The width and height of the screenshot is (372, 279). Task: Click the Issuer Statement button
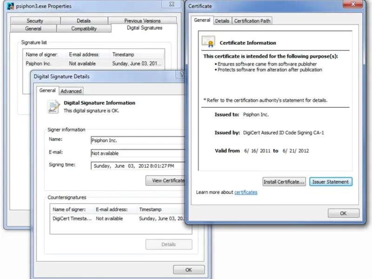pos(331,182)
